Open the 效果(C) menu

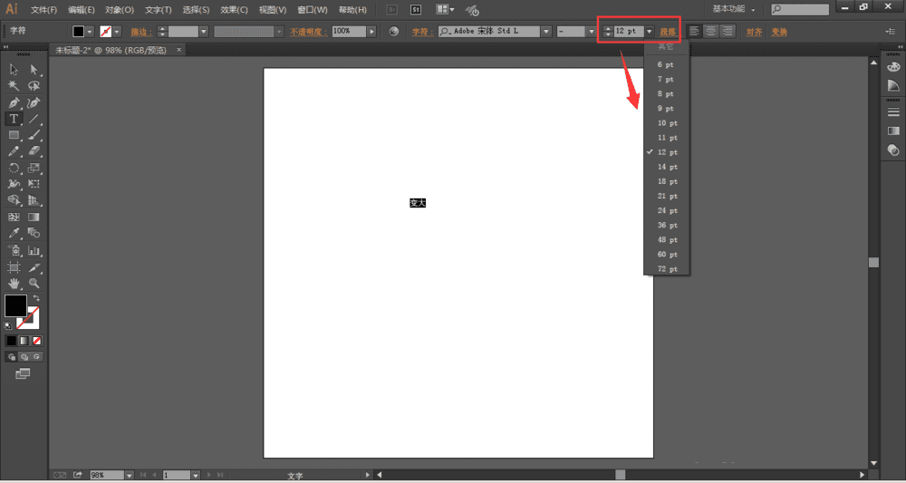point(234,10)
